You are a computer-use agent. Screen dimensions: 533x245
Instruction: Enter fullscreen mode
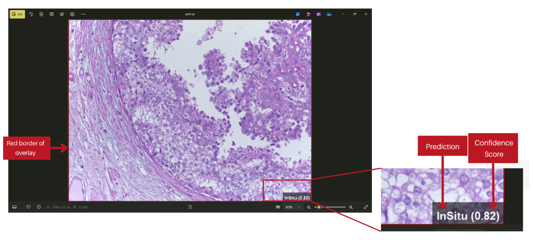(366, 207)
